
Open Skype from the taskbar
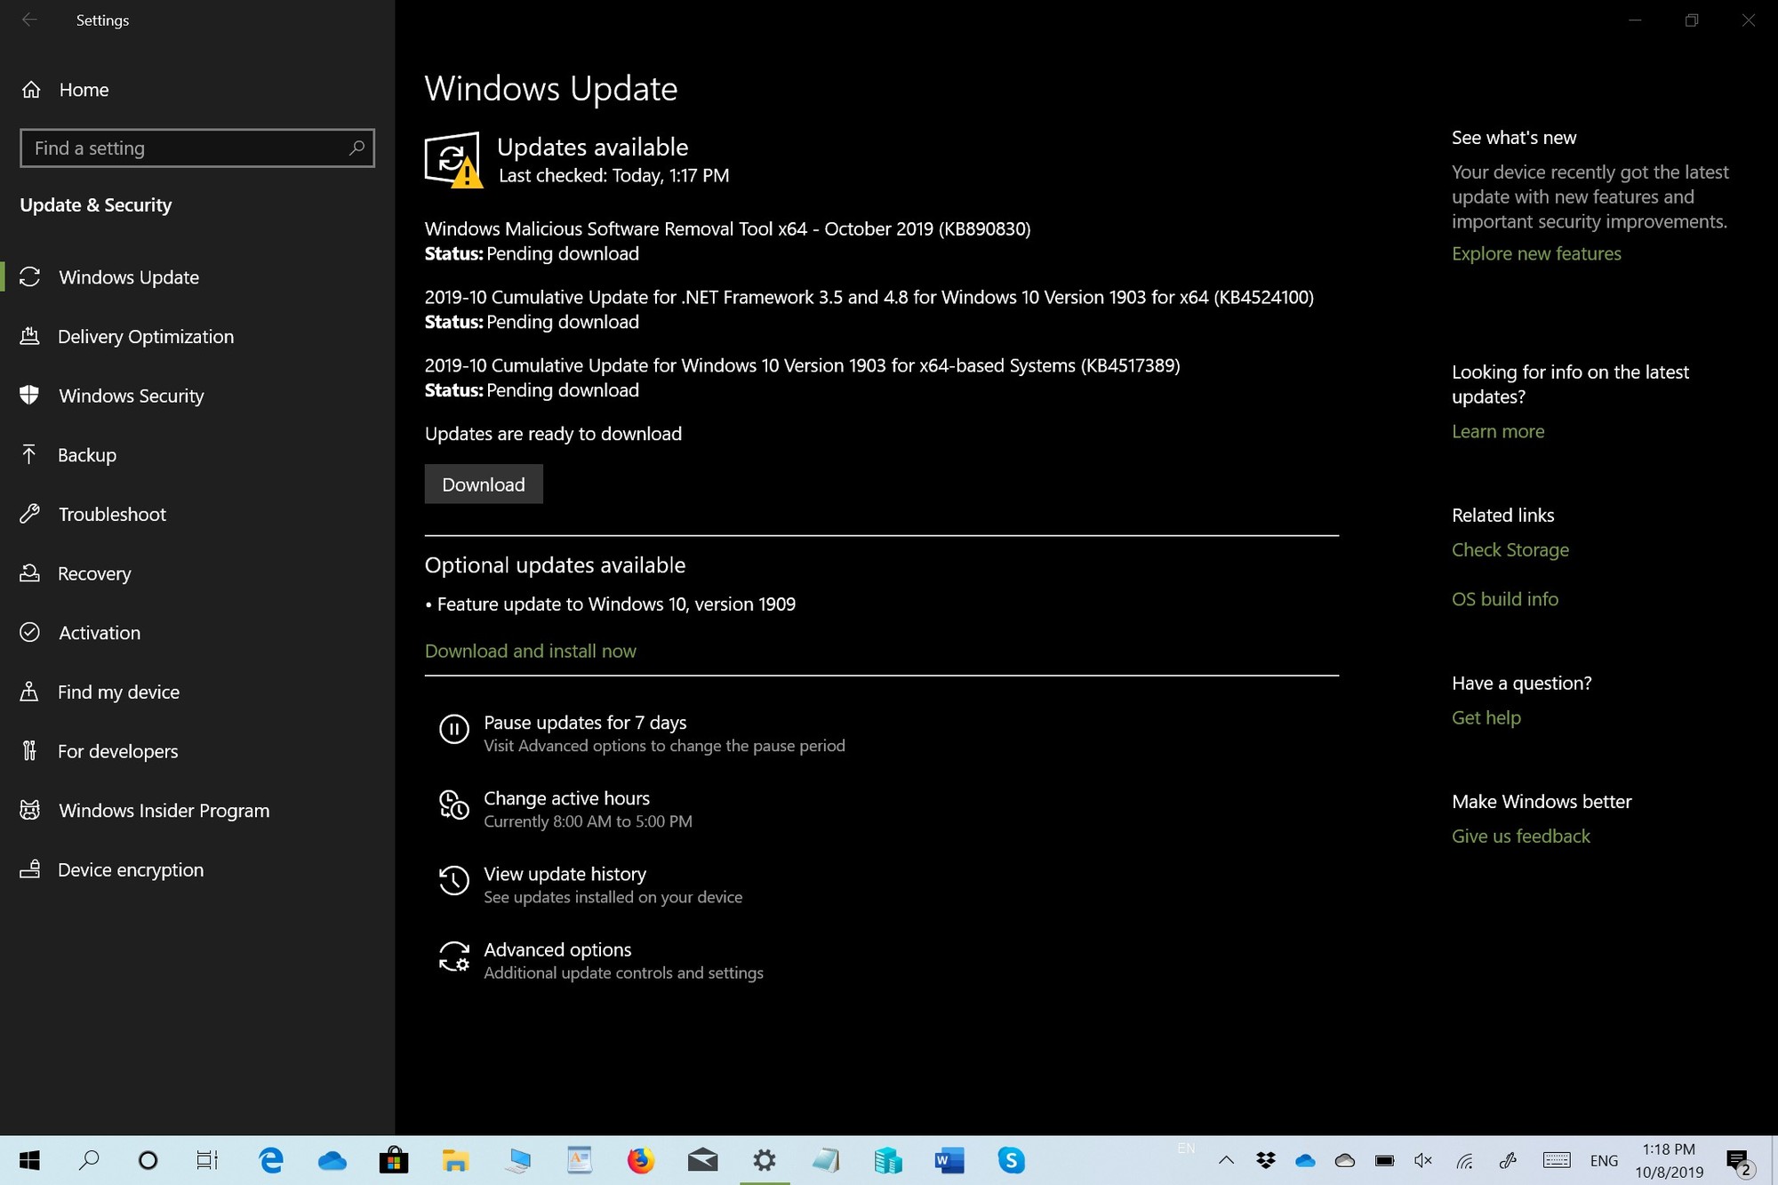pos(1011,1160)
